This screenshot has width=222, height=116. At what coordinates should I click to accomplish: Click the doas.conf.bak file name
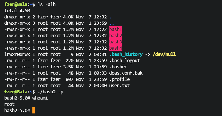[126, 73]
